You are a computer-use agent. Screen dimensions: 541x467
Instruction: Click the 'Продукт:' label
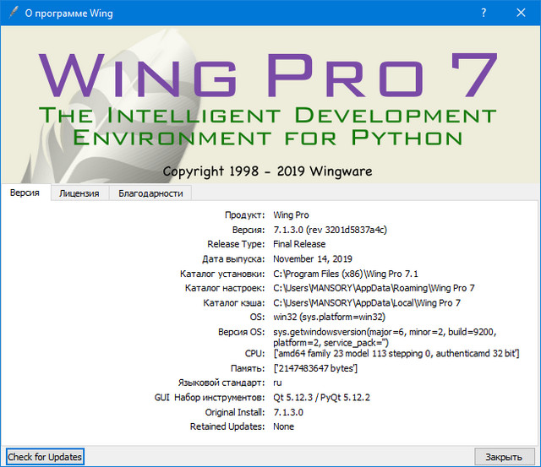(244, 215)
